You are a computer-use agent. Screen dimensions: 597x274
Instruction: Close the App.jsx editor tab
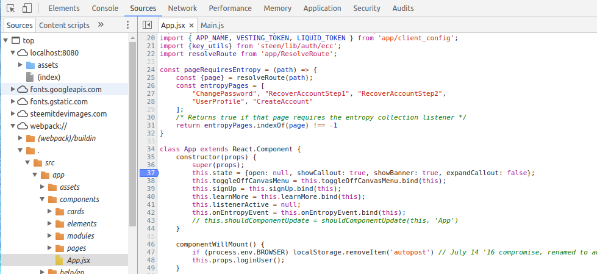(x=191, y=26)
